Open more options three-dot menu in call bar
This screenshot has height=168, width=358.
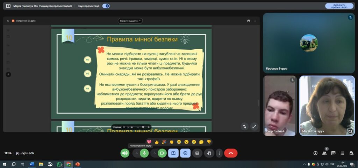(219, 153)
